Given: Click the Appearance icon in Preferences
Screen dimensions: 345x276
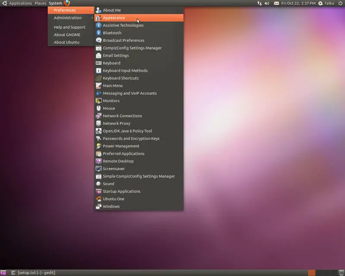Looking at the screenshot, I should [99, 18].
